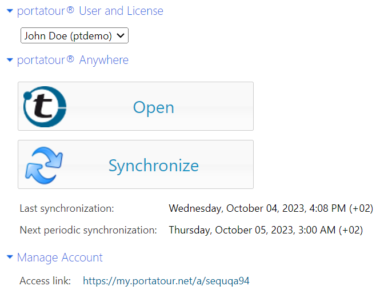This screenshot has width=380, height=294.
Task: Click the Open button label
Action: [154, 107]
